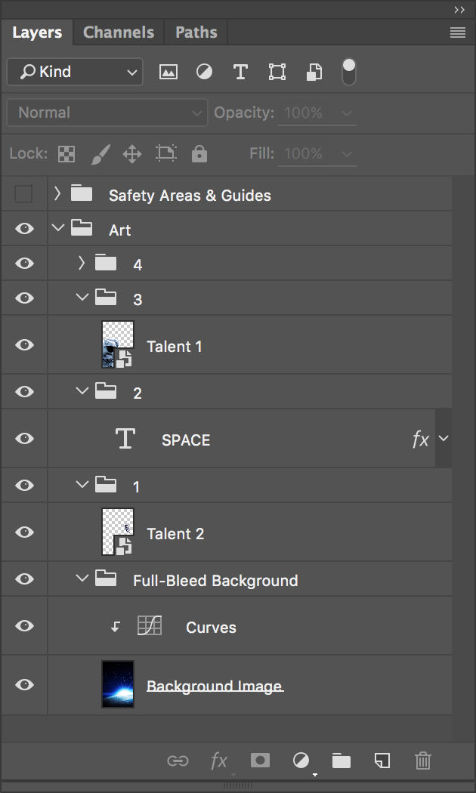The image size is (476, 793).
Task: Link layers icon at panel bottom
Action: (x=178, y=761)
